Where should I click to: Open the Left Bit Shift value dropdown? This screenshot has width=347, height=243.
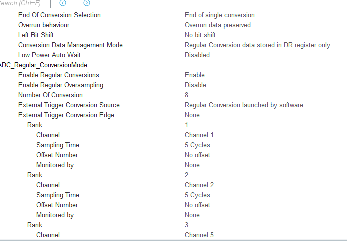[200, 35]
